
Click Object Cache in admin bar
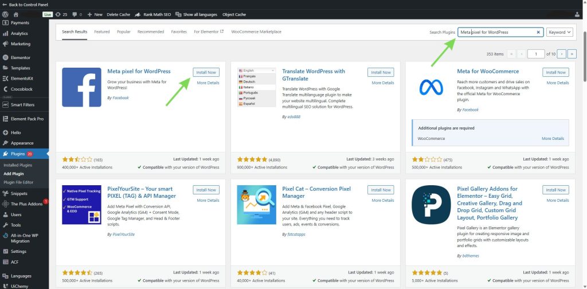pyautogui.click(x=234, y=14)
